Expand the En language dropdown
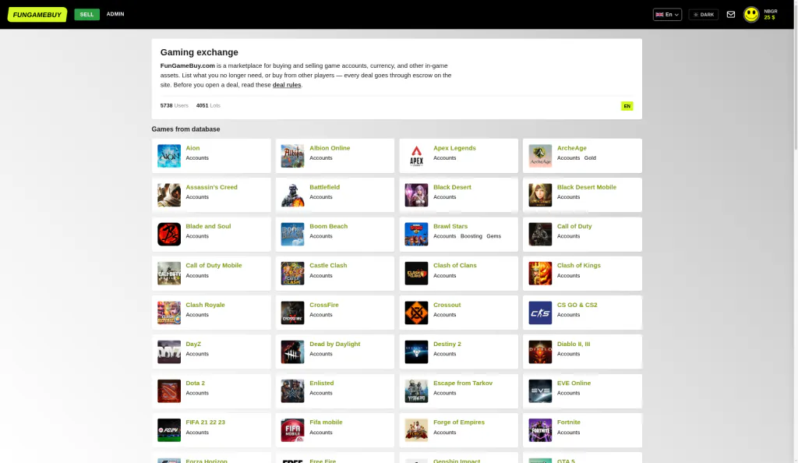Image resolution: width=798 pixels, height=463 pixels. pyautogui.click(x=667, y=14)
